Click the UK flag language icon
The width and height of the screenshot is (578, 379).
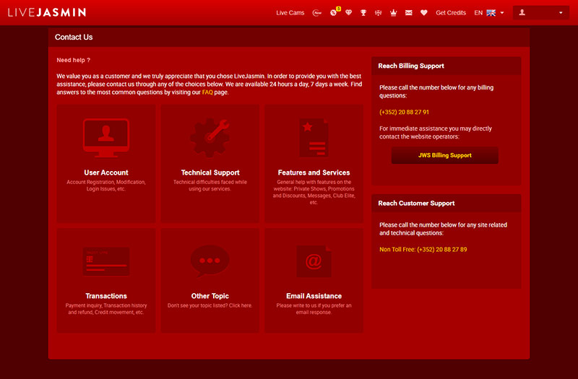[x=491, y=13]
